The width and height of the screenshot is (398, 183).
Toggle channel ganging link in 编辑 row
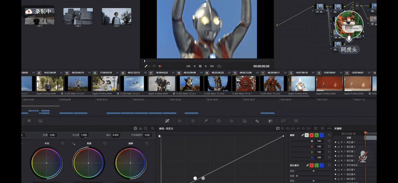tap(302, 135)
